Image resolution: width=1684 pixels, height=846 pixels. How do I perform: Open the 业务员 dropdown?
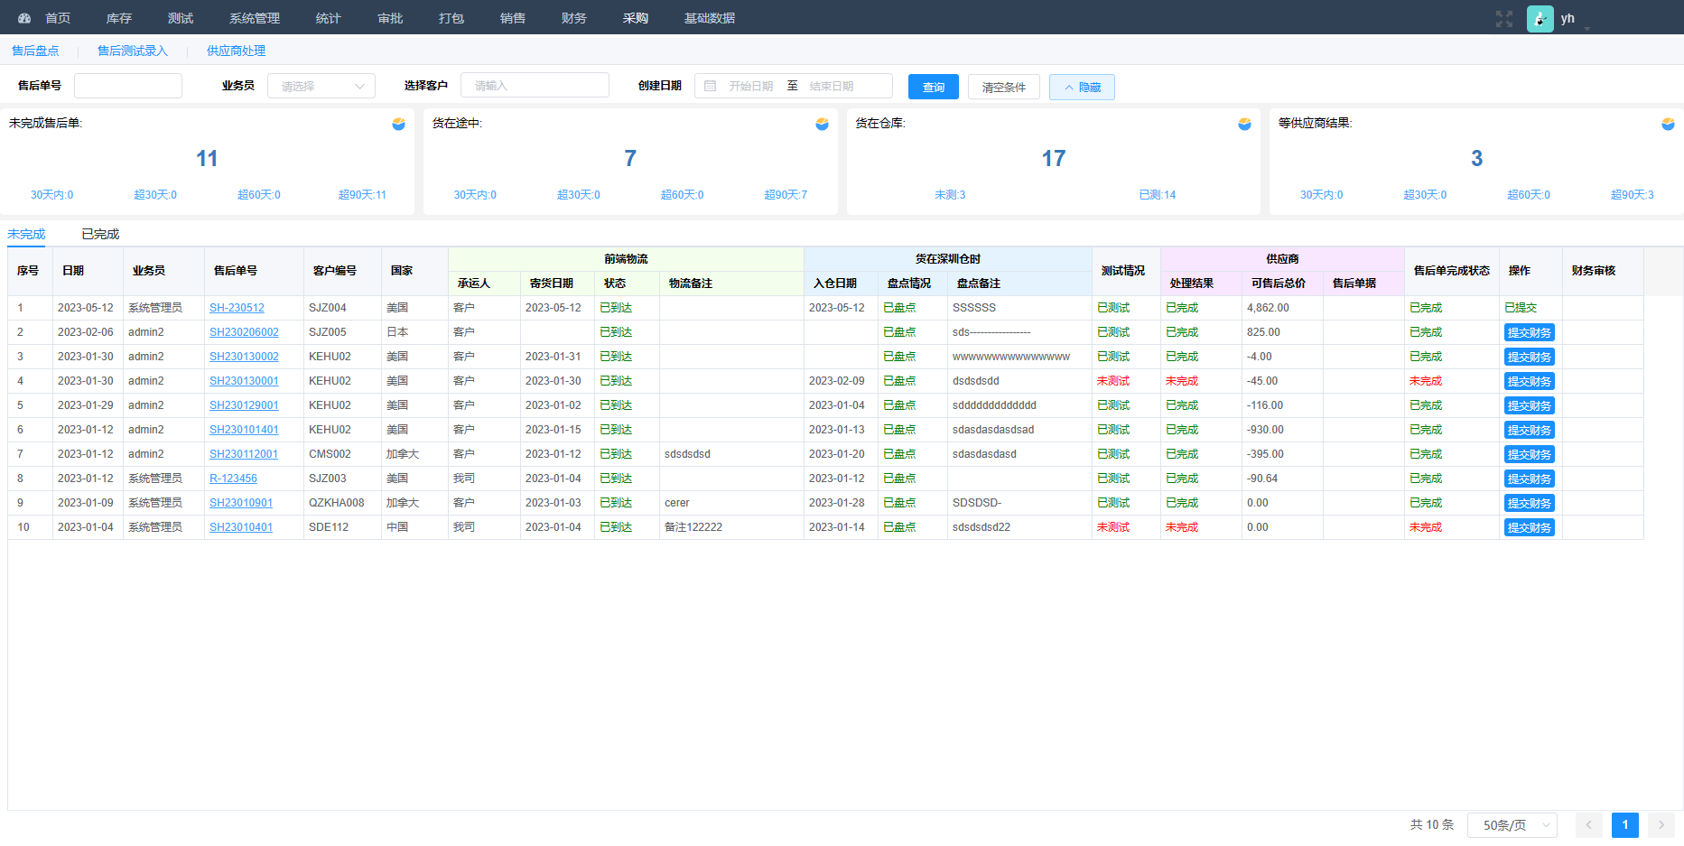pyautogui.click(x=321, y=86)
